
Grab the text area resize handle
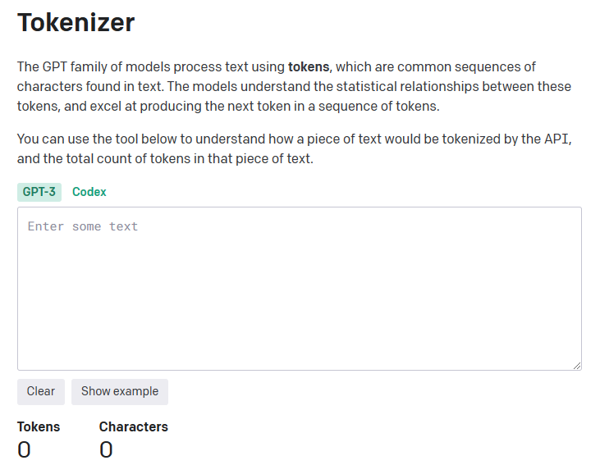pyautogui.click(x=577, y=366)
